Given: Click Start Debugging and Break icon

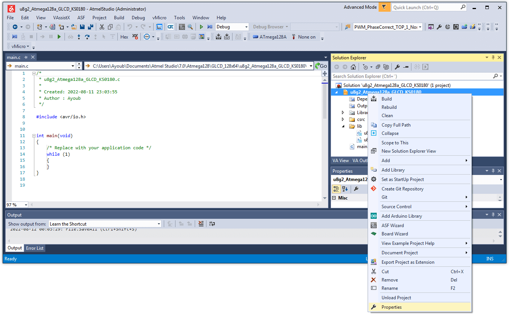Looking at the screenshot, I should point(209,27).
